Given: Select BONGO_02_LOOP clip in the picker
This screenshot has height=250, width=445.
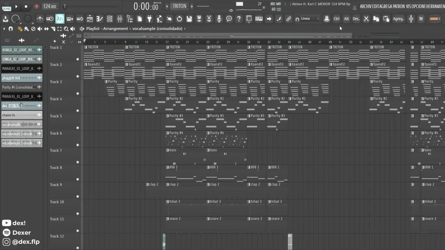Looking at the screenshot, I should click(22, 50).
